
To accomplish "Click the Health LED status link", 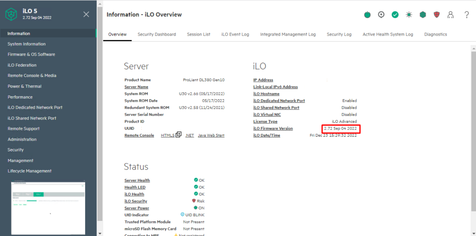I will (135, 187).
